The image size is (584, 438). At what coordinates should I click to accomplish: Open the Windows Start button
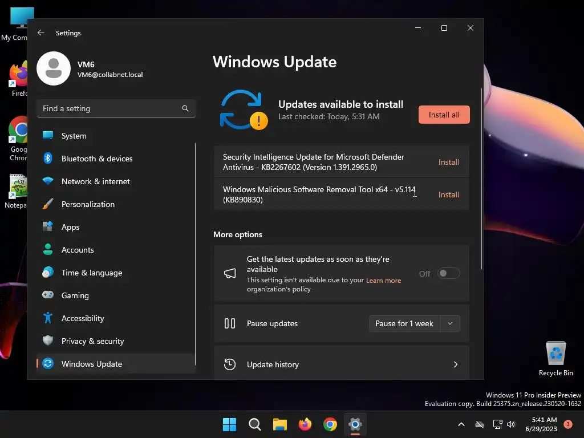[x=229, y=424]
